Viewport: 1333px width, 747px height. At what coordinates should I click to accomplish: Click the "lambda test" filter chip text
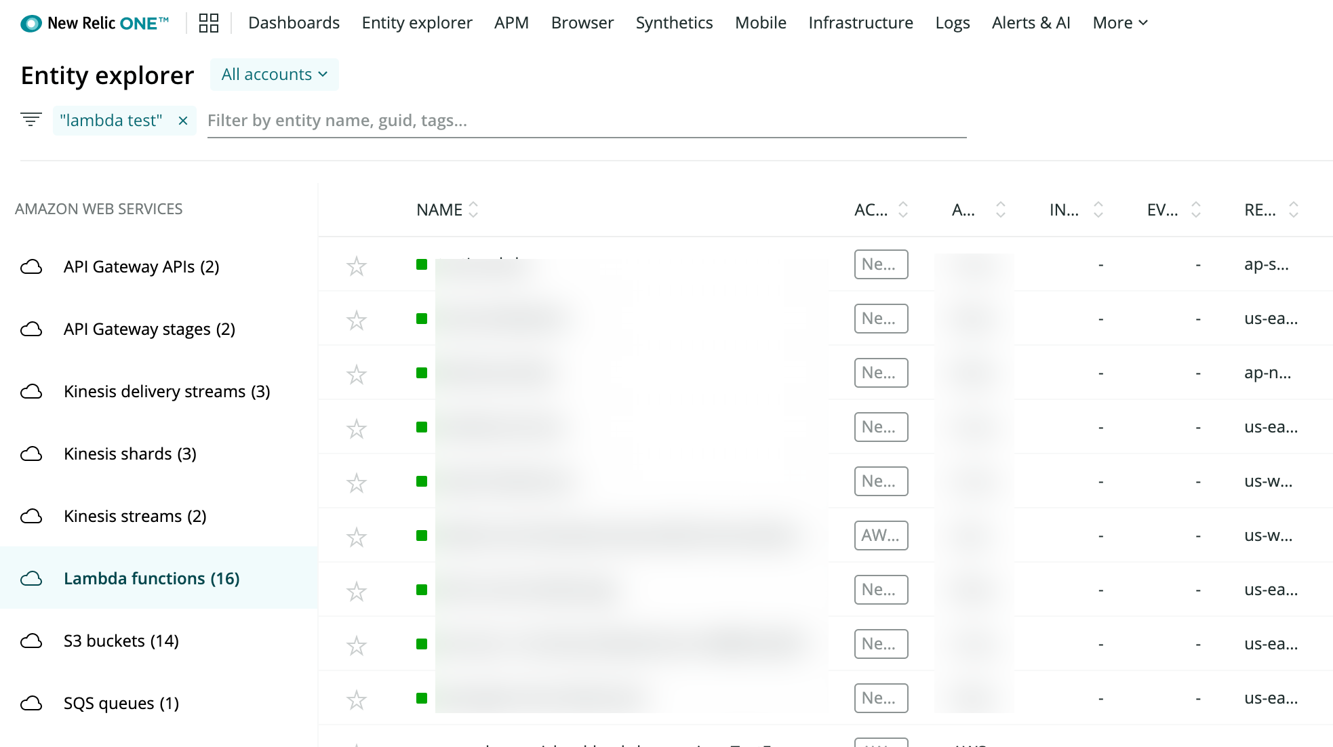[111, 121]
